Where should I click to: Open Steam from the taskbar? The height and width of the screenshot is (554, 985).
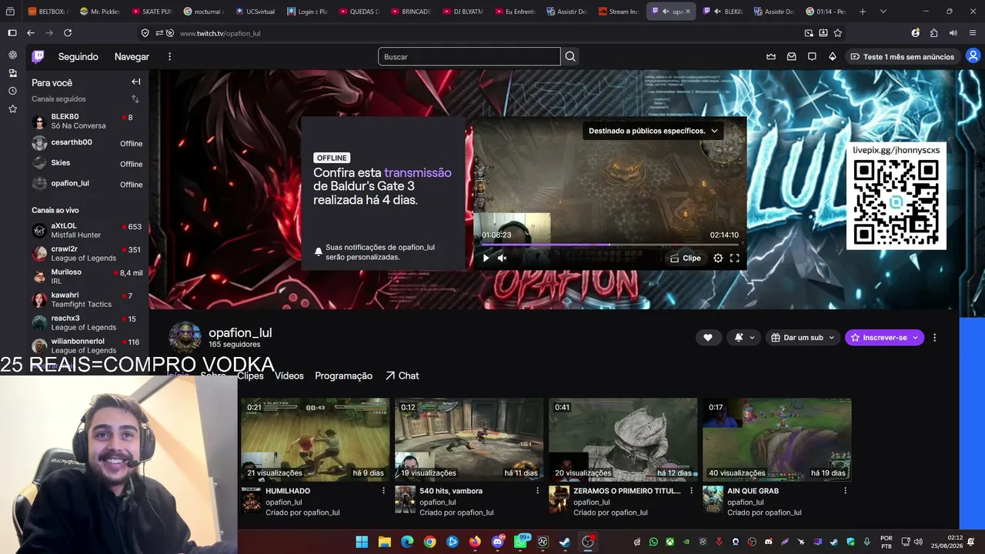click(x=565, y=542)
